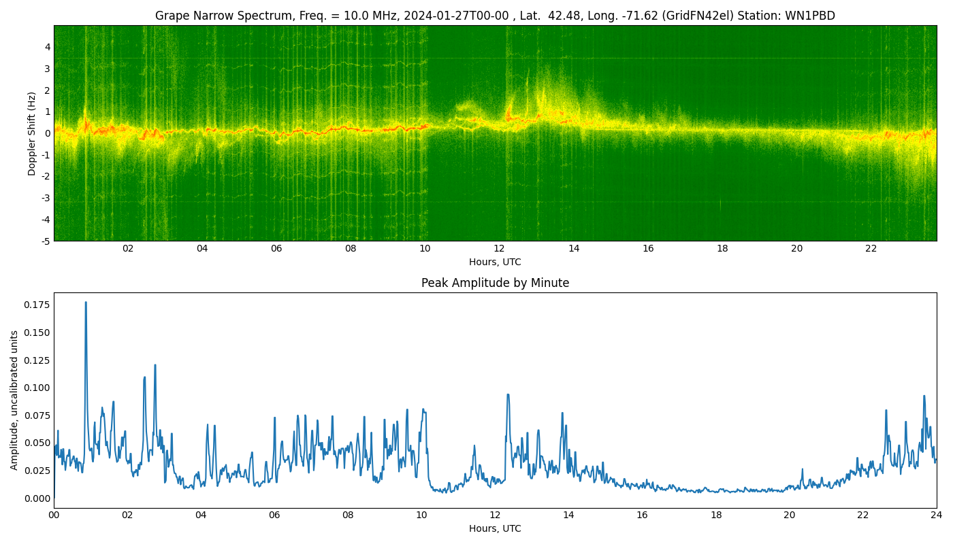Viewport: 953px width, 544px height.
Task: Click the Grape Narrow Spectrum chart title
Action: 495,16
